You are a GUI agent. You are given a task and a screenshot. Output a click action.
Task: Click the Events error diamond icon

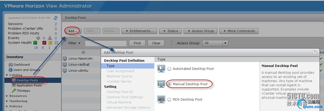(x=38, y=38)
